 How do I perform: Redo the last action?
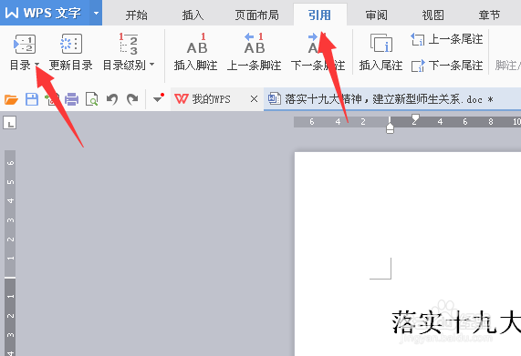coord(132,99)
